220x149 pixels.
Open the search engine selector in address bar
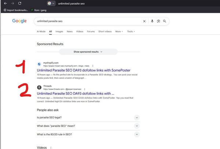click(x=51, y=3)
